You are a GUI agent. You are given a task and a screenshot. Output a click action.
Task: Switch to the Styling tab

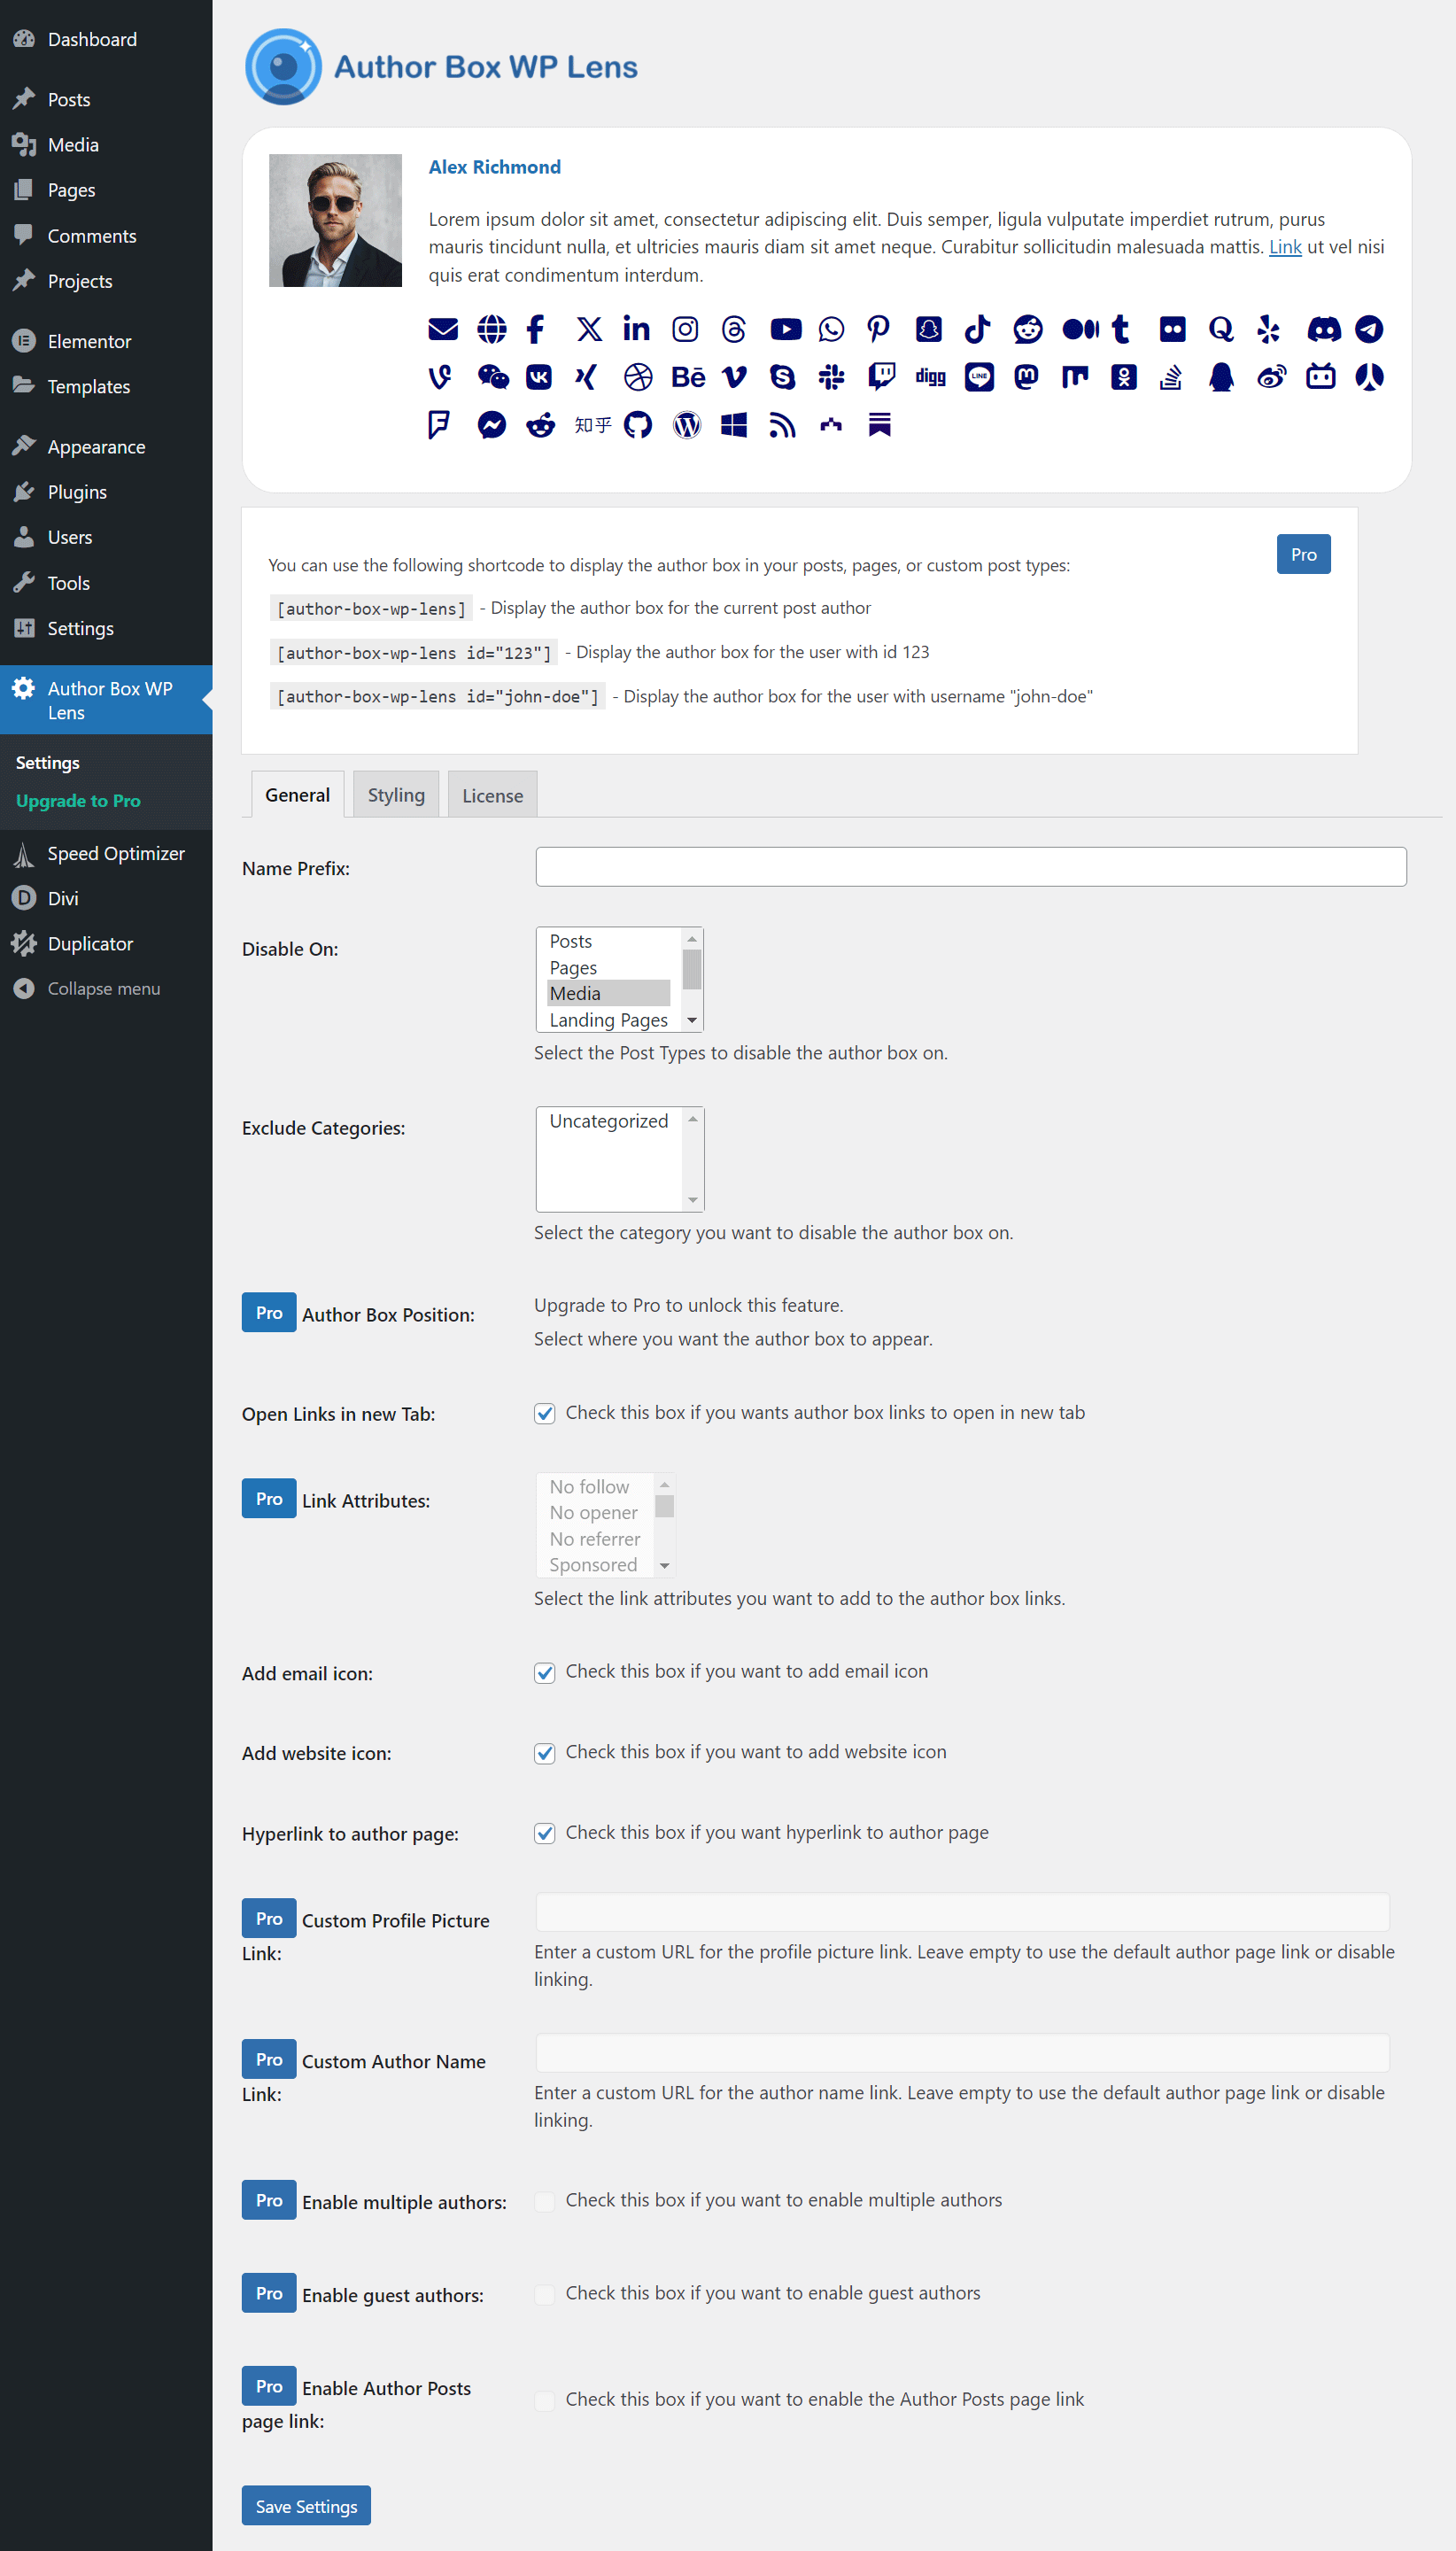[x=396, y=794]
